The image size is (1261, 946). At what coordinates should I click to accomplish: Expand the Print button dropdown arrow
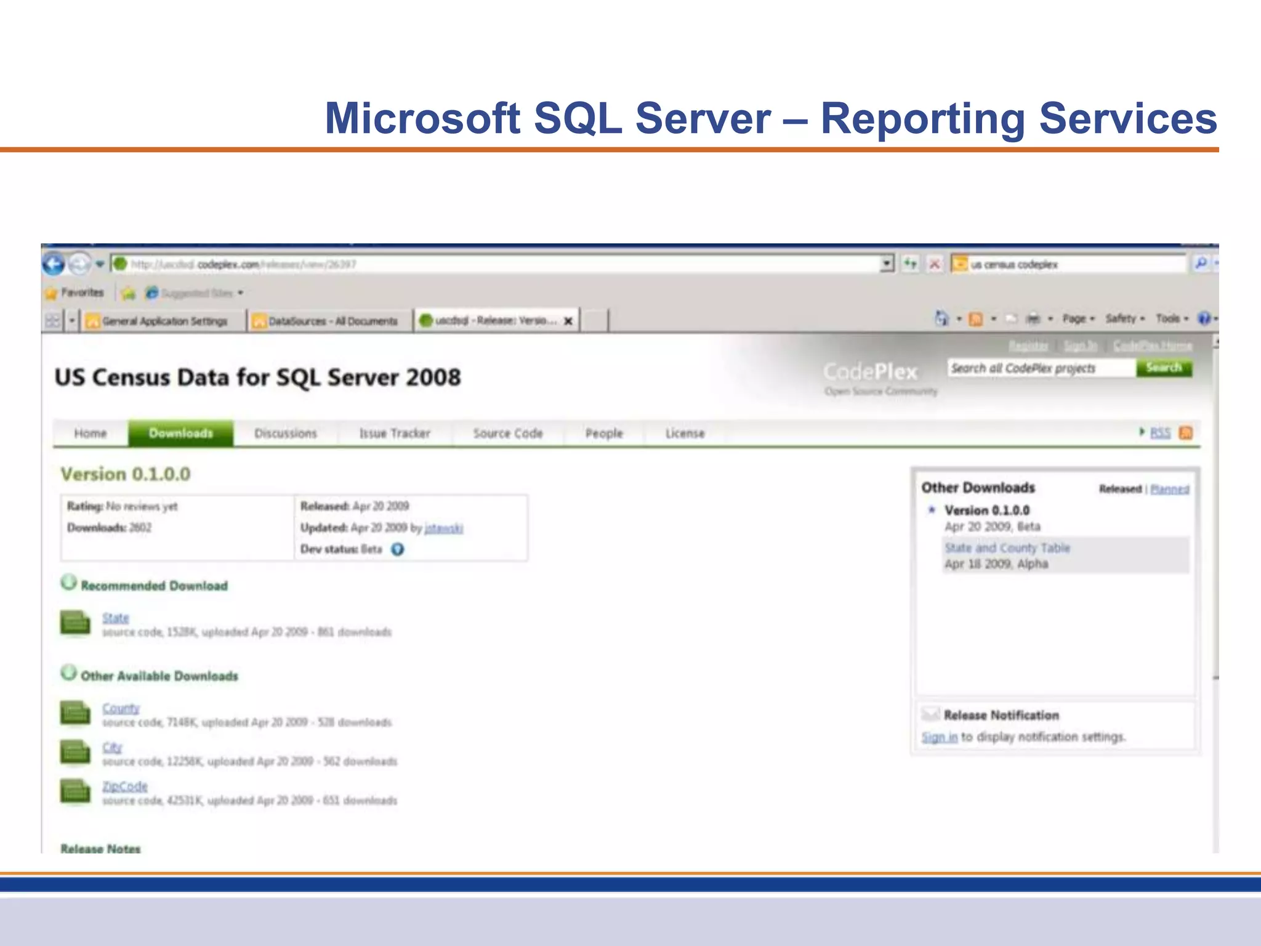[1050, 319]
